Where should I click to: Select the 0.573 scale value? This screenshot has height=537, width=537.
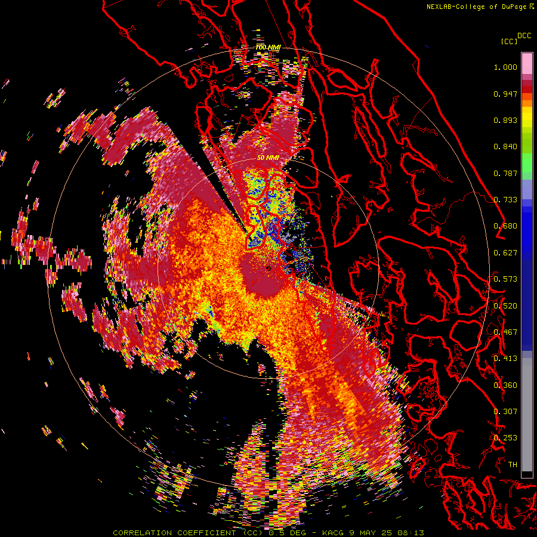pyautogui.click(x=505, y=279)
